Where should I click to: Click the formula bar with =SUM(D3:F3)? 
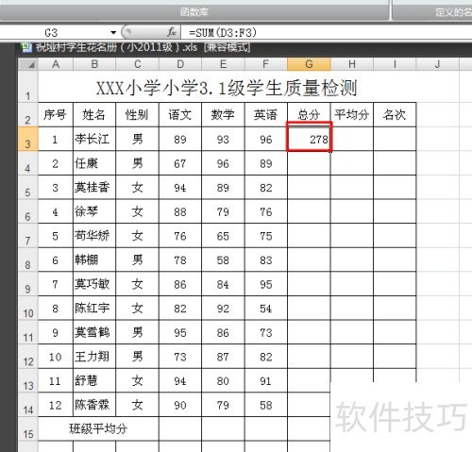click(327, 32)
